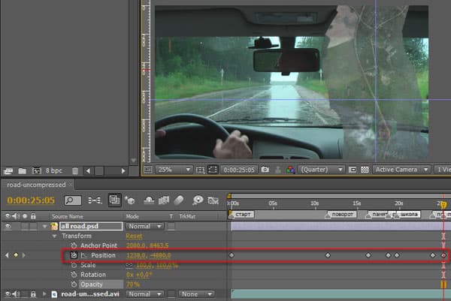451x301 pixels.
Task: Toggle Position stopwatch for all road.psd
Action: pos(74,255)
